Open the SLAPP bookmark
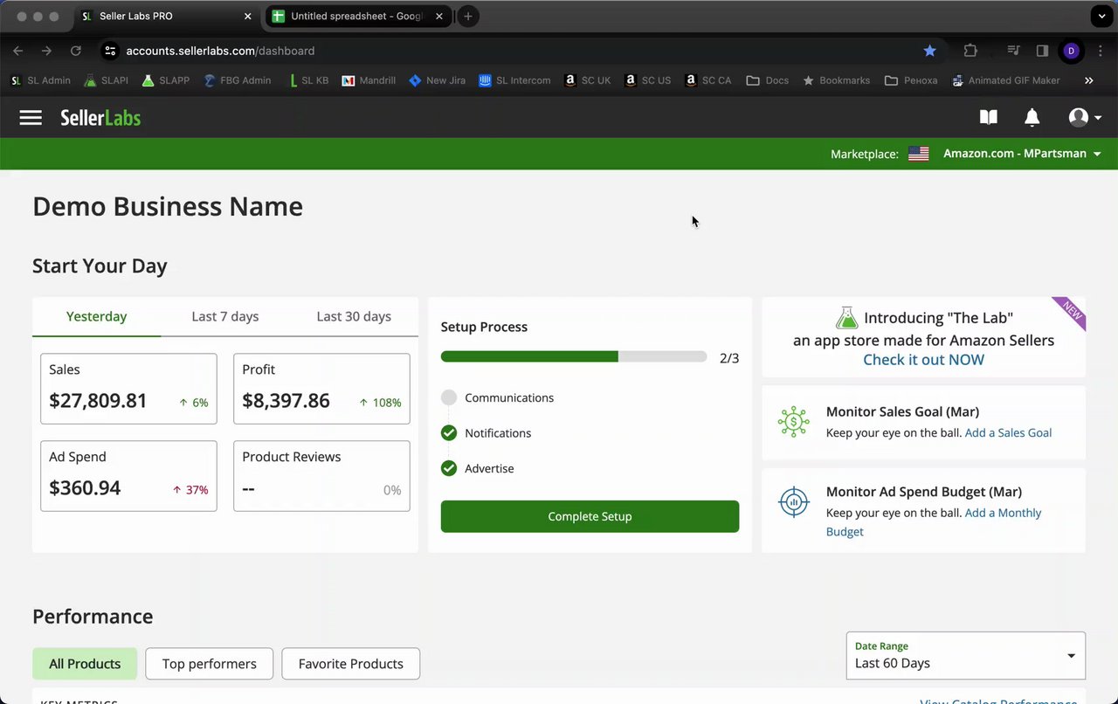This screenshot has height=704, width=1118. click(165, 80)
